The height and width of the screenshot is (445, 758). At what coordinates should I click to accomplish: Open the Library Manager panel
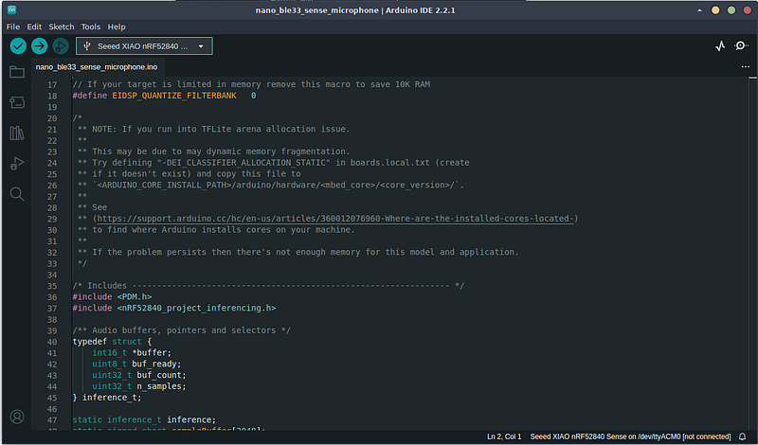coord(17,133)
